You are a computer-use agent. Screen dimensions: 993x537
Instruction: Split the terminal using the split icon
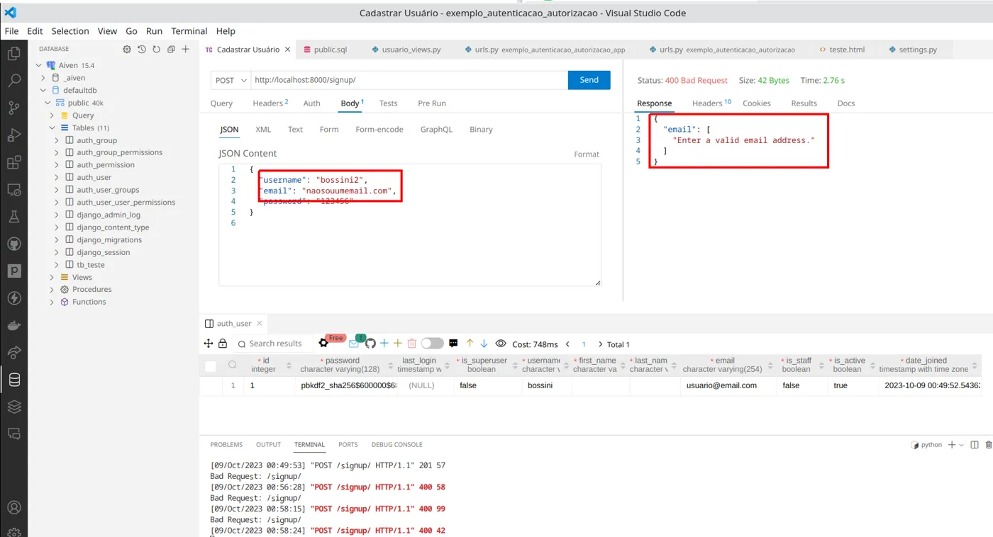[975, 445]
